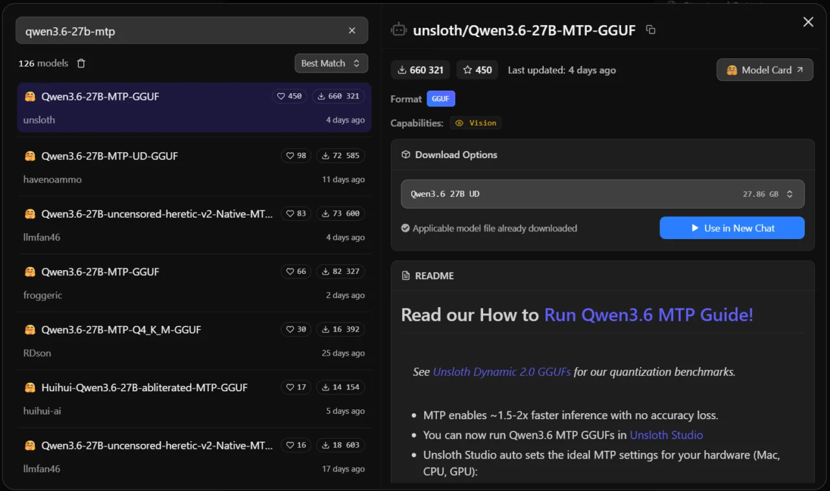The height and width of the screenshot is (491, 830).
Task: Click the emoji icon beside Huihui-Qwen3.6-27B-abliterated-MTP-GGUF
Action: coord(30,387)
